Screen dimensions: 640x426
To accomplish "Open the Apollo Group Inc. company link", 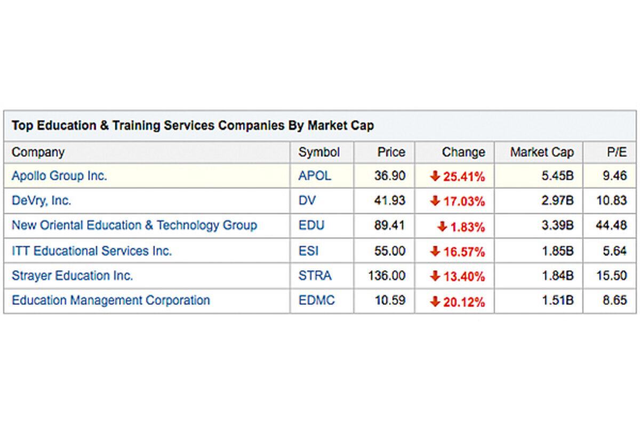I will [59, 176].
